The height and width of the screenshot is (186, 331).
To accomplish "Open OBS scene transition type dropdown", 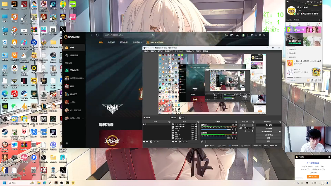I will [x=247, y=125].
